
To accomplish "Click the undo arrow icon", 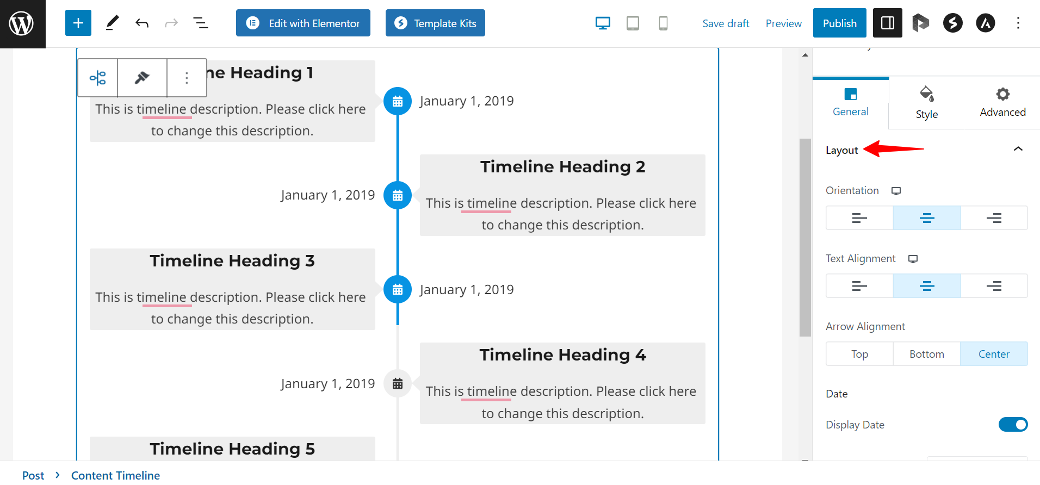I will click(x=142, y=23).
